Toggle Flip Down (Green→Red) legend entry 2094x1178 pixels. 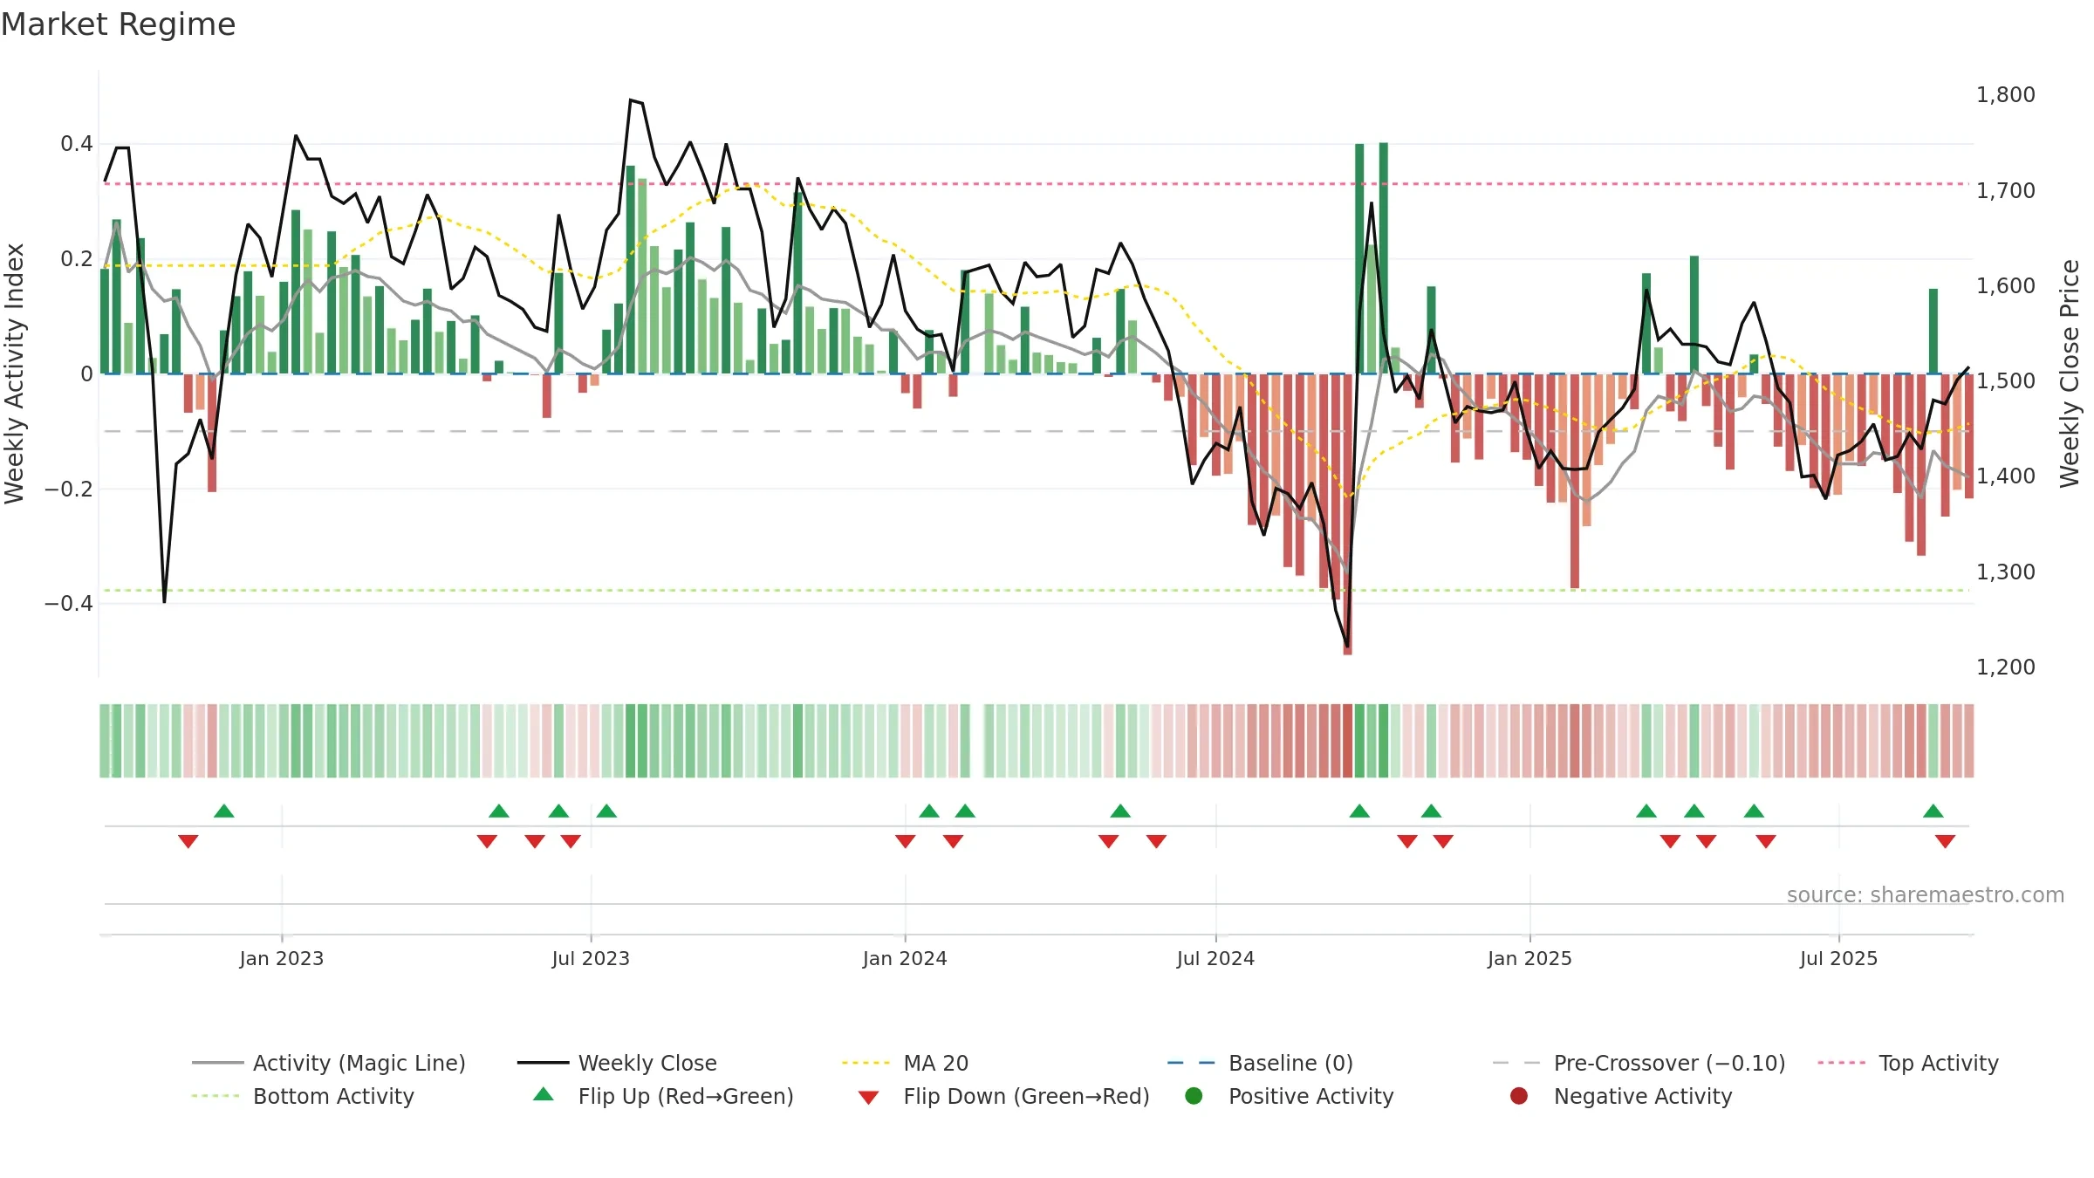1003,1096
